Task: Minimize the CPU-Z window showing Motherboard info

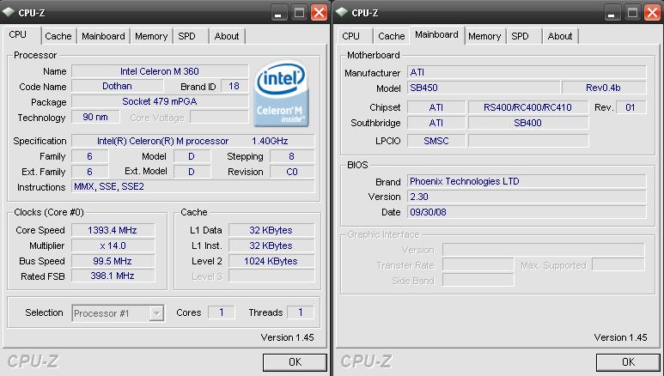Action: [612, 12]
